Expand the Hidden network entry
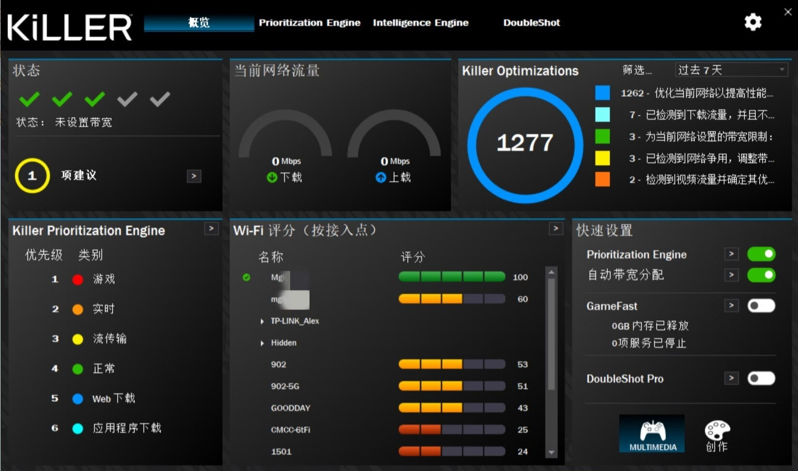This screenshot has width=798, height=471. click(x=262, y=343)
